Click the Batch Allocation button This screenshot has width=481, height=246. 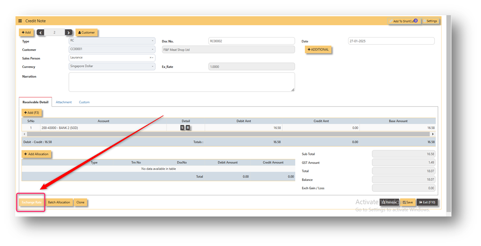point(59,203)
